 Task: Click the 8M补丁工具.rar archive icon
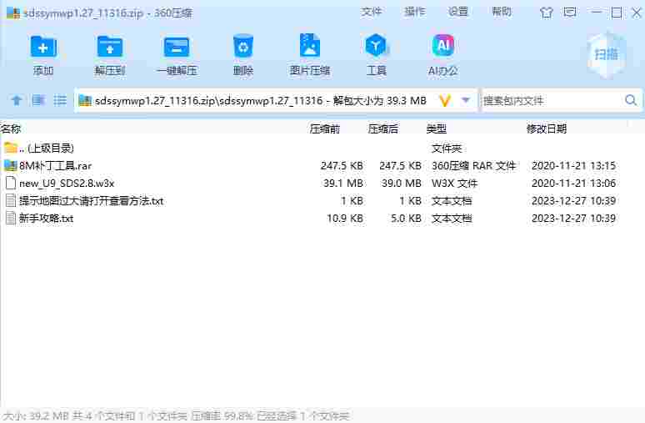(x=11, y=165)
